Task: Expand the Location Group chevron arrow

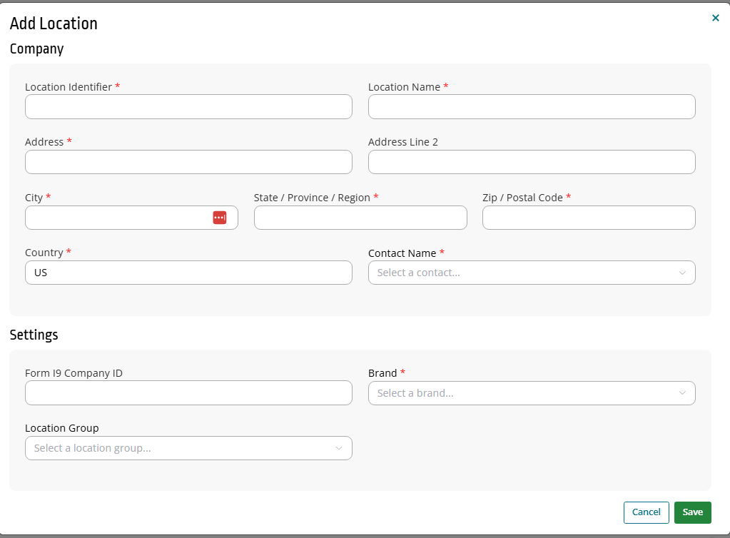Action: pos(340,448)
